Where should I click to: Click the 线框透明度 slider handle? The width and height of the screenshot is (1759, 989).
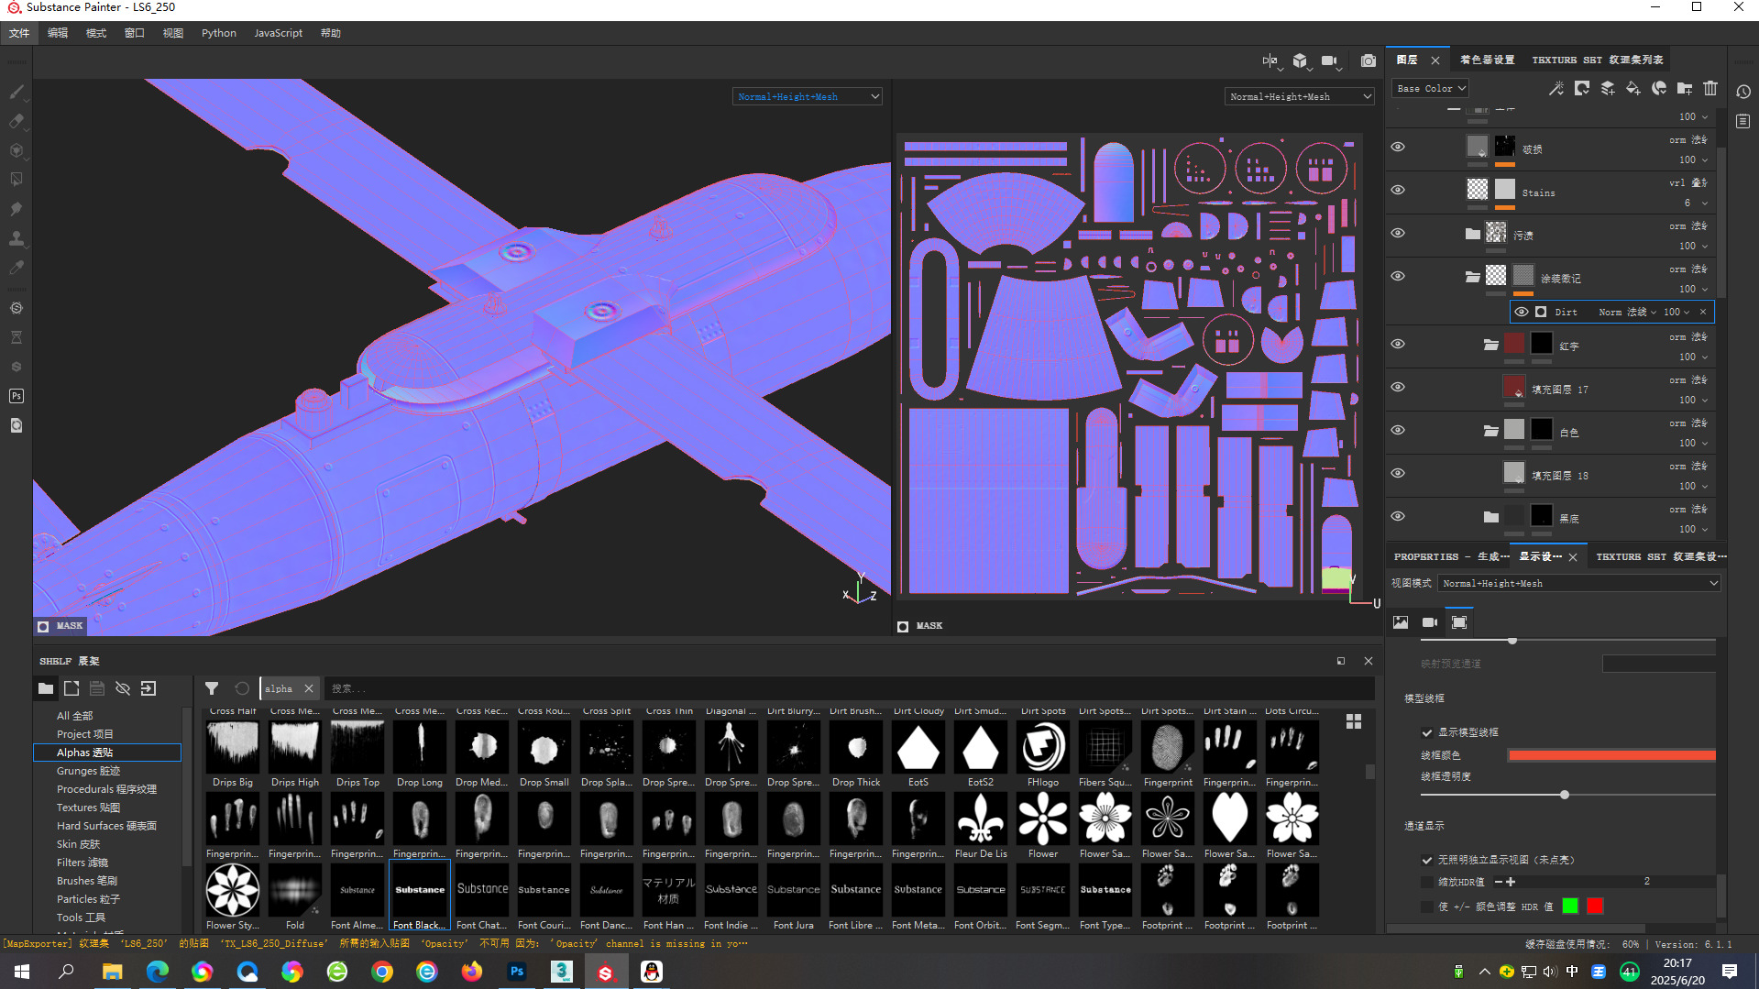click(x=1565, y=795)
